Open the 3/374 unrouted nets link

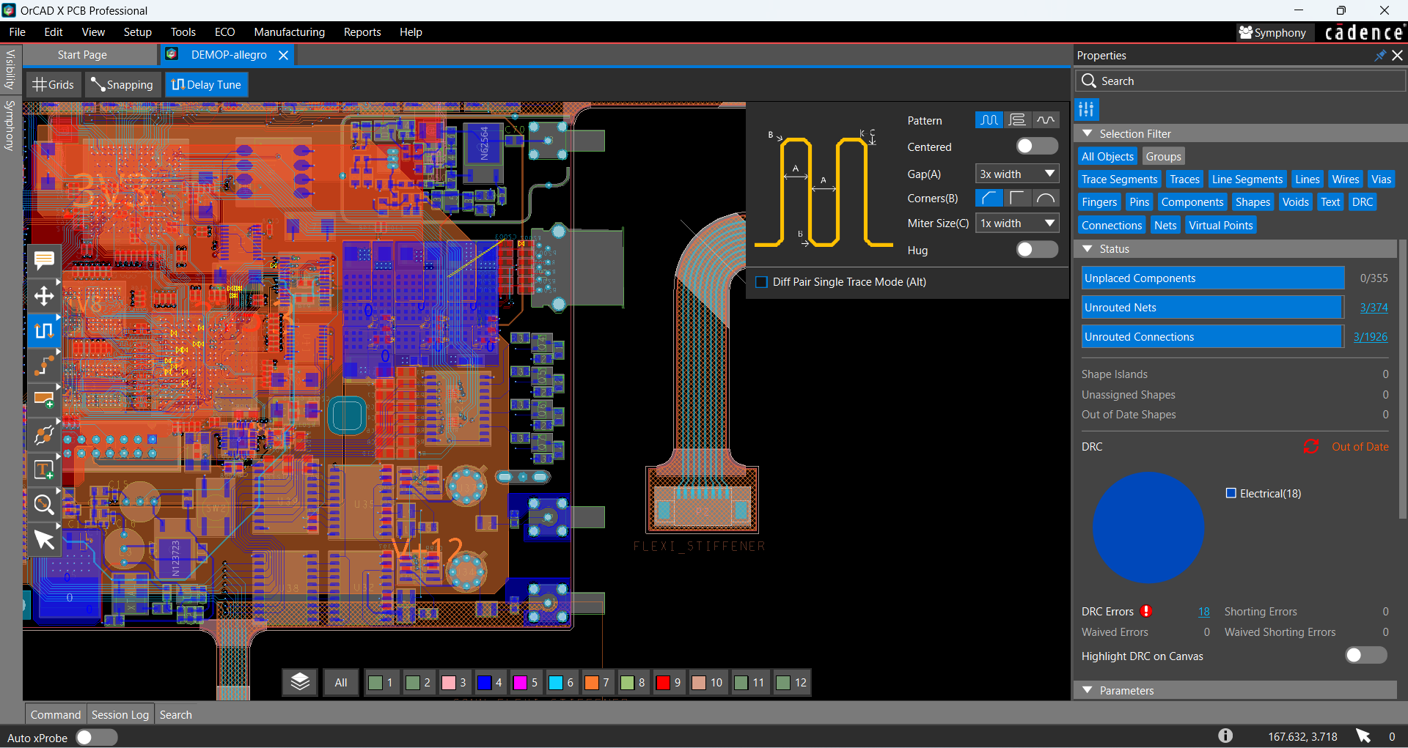coord(1373,308)
